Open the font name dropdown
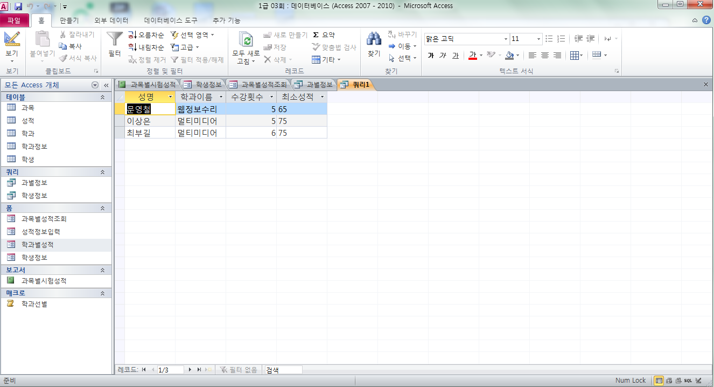Screen dimensions: 714x387 point(506,39)
